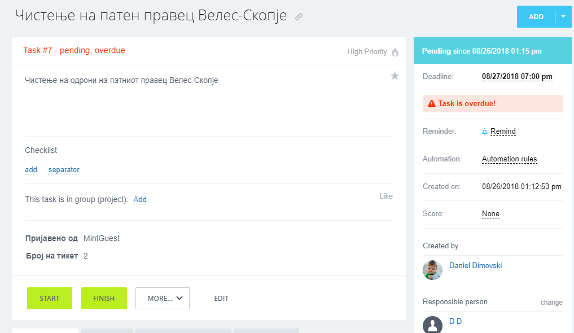Like this task
The height and width of the screenshot is (333, 574).
click(x=385, y=196)
